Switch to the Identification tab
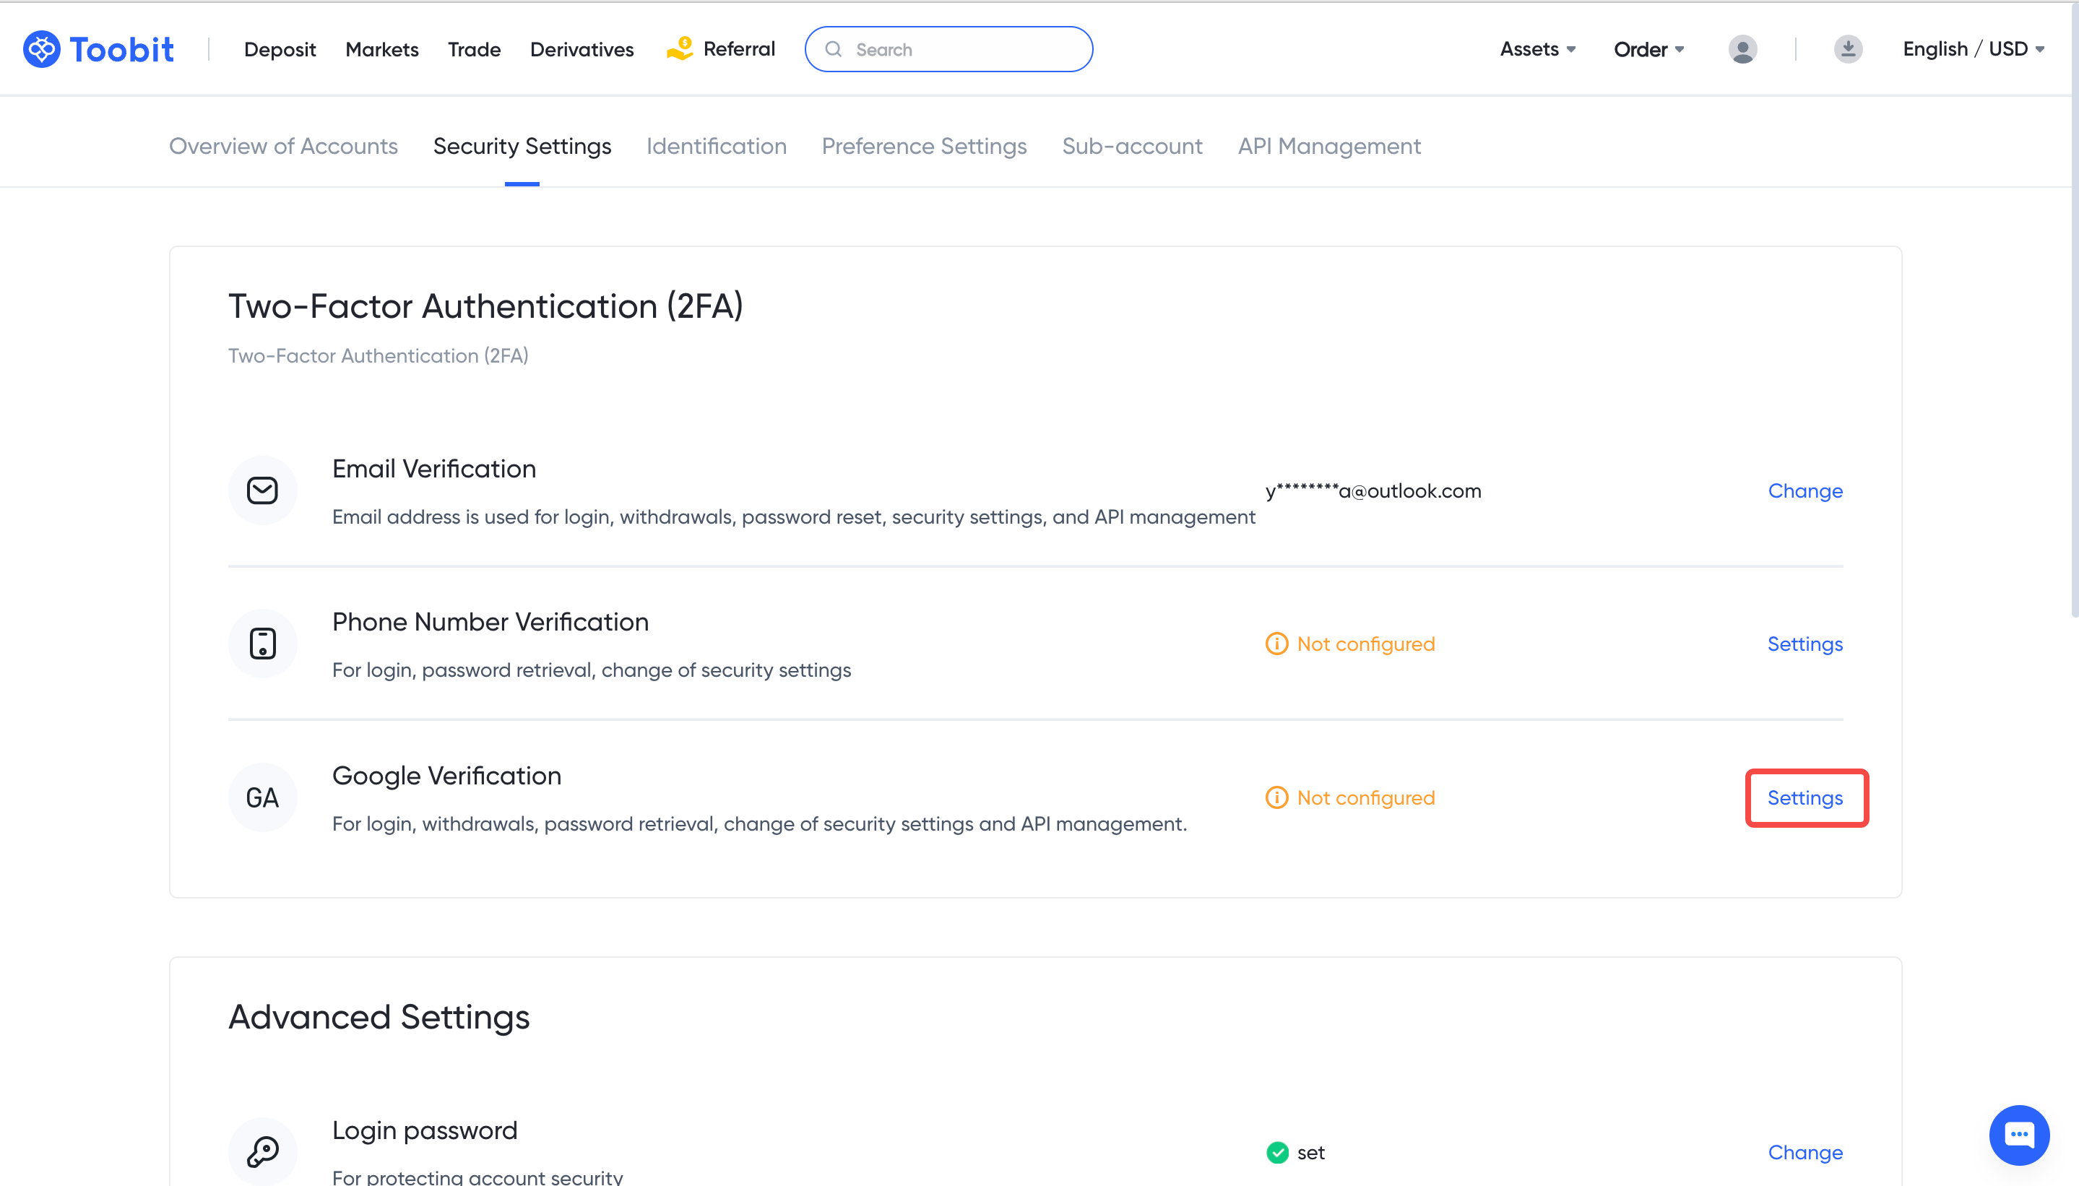Image resolution: width=2079 pixels, height=1186 pixels. [x=716, y=146]
